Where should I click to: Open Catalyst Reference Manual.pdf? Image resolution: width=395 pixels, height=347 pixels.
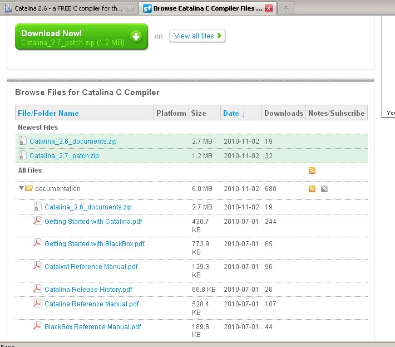91,267
